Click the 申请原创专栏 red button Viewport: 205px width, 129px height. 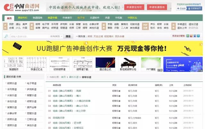pyautogui.click(x=134, y=7)
